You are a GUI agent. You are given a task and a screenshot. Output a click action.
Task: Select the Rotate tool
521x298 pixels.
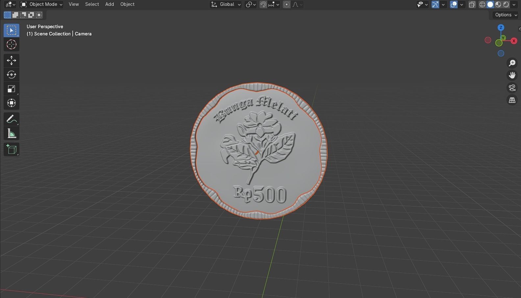[x=12, y=75]
